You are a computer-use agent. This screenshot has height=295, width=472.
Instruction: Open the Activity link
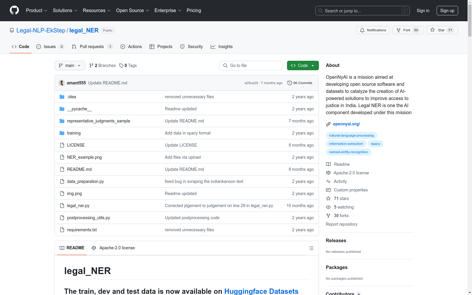(337, 181)
